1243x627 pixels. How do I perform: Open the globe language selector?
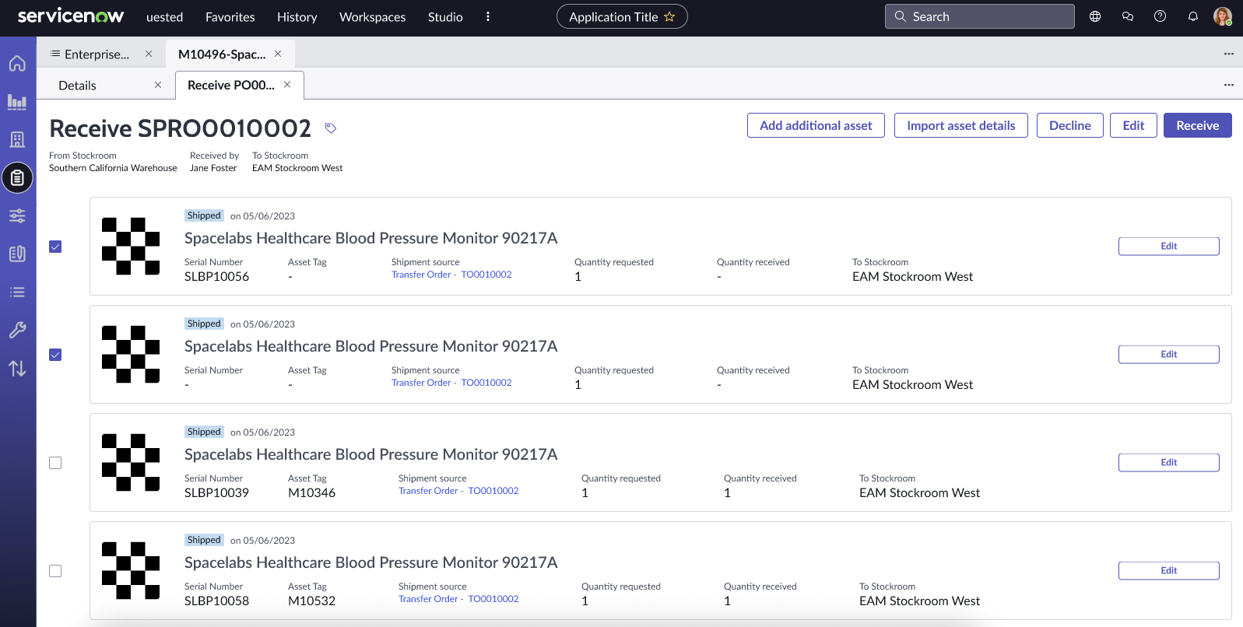[1095, 16]
